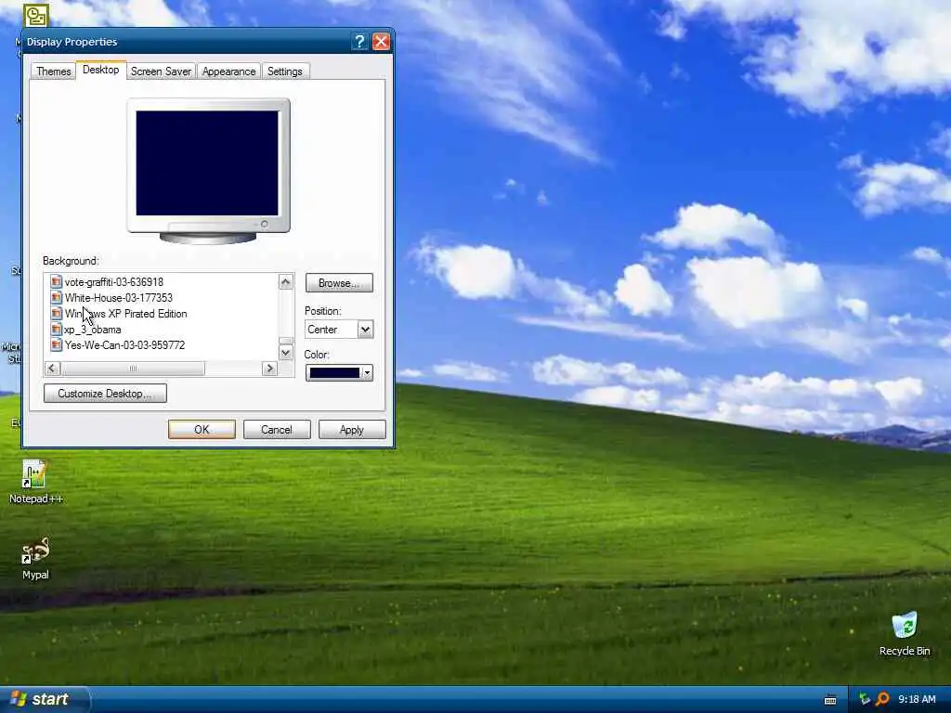
Task: Click Cancel in Display Properties
Action: coord(277,429)
